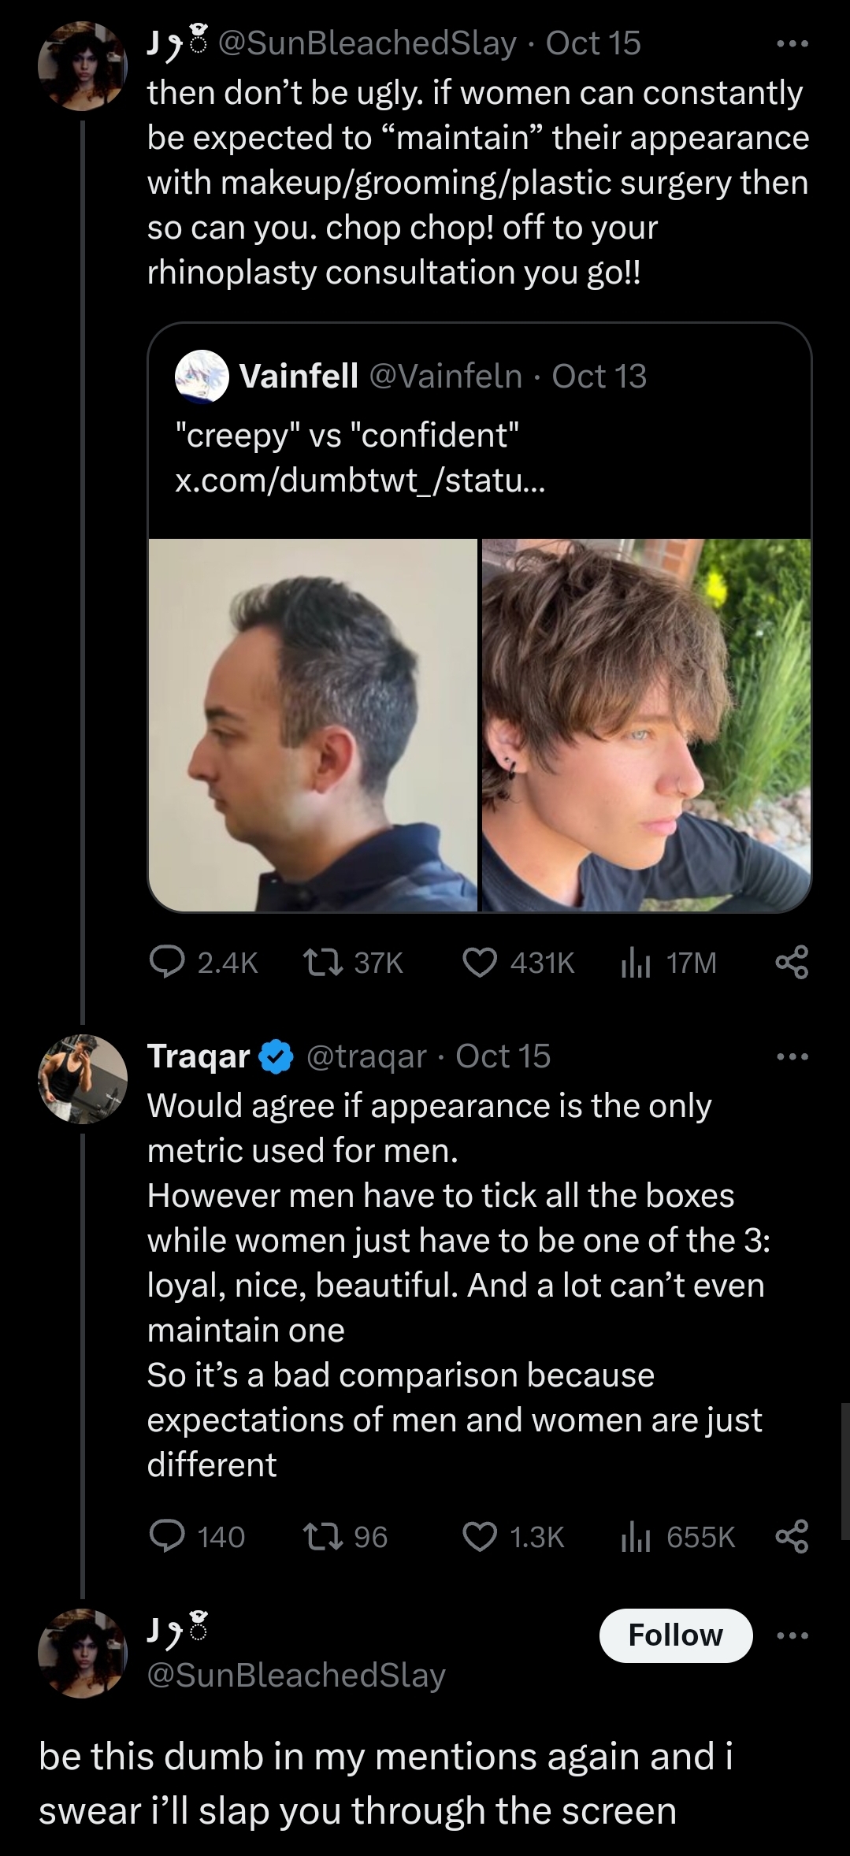850x1856 pixels.
Task: View the 655K views count on Traqar's reply
Action: [x=677, y=1537]
